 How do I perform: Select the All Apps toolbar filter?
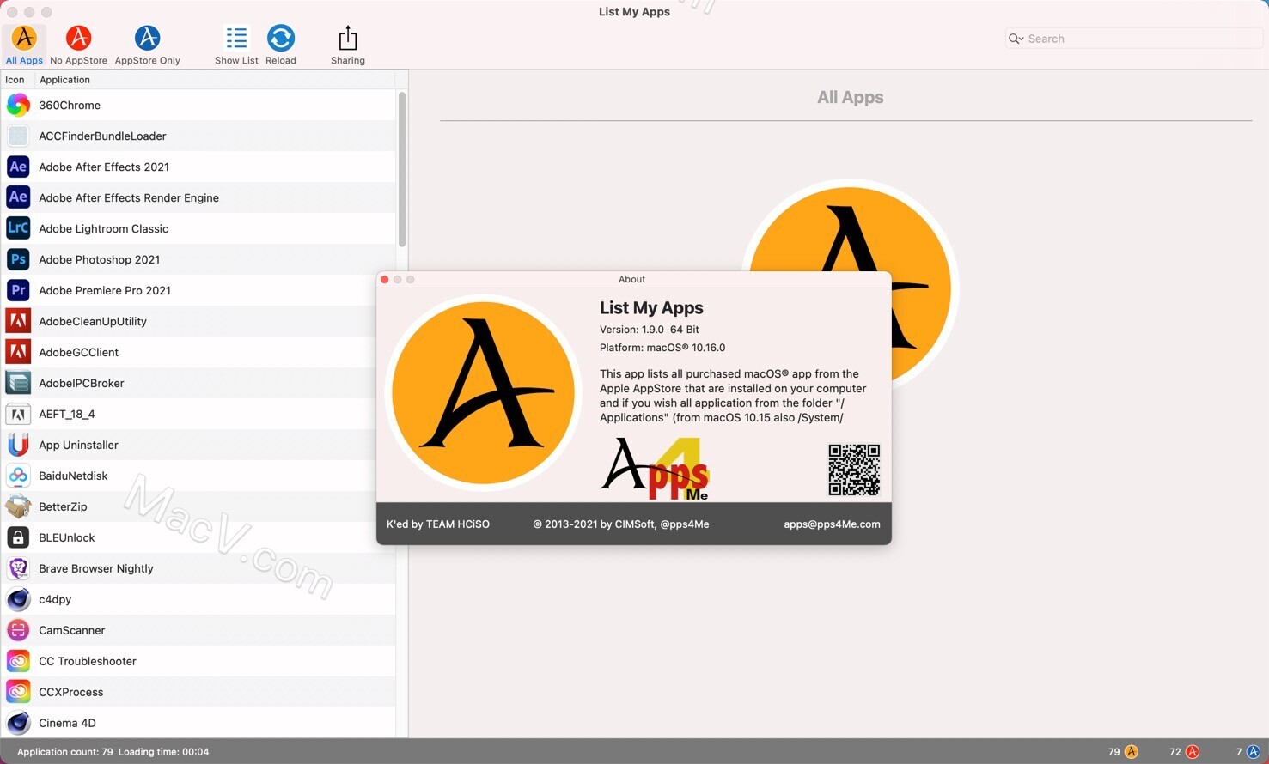(24, 45)
